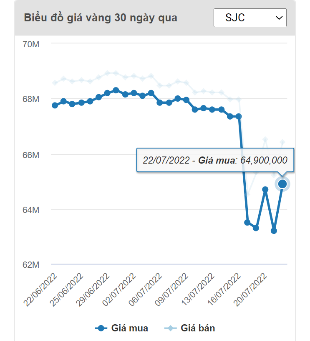310x341 pixels.
Task: Click the 22/06/2022 x-axis date label
Action: 42,290
